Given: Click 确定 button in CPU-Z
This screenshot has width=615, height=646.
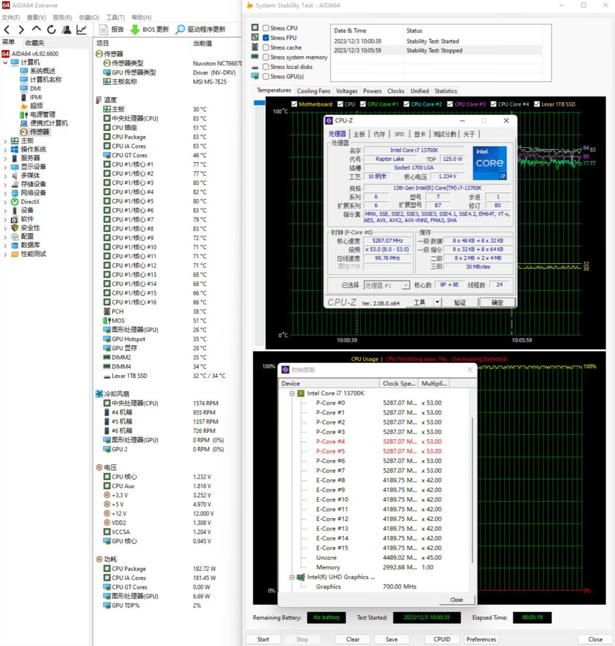Looking at the screenshot, I should pos(497,302).
